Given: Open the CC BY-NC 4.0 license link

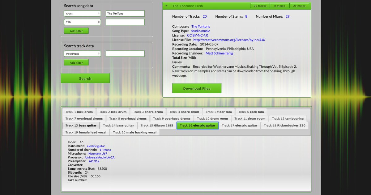Looking at the screenshot, I should (198, 36).
